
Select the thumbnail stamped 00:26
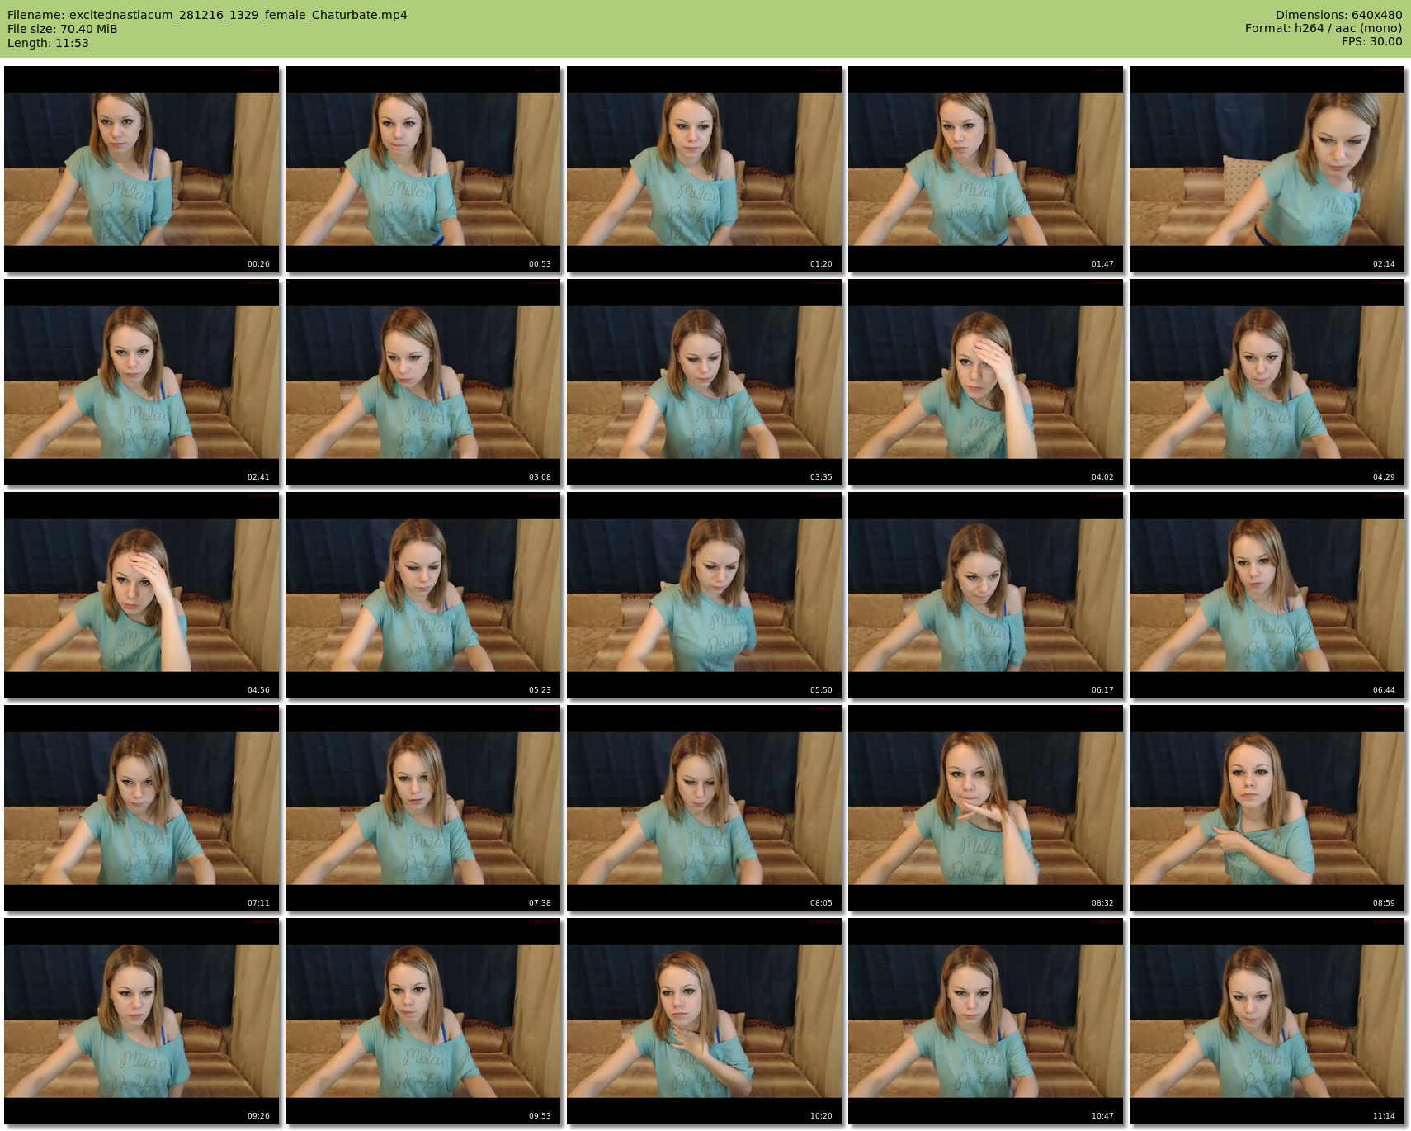tap(142, 169)
